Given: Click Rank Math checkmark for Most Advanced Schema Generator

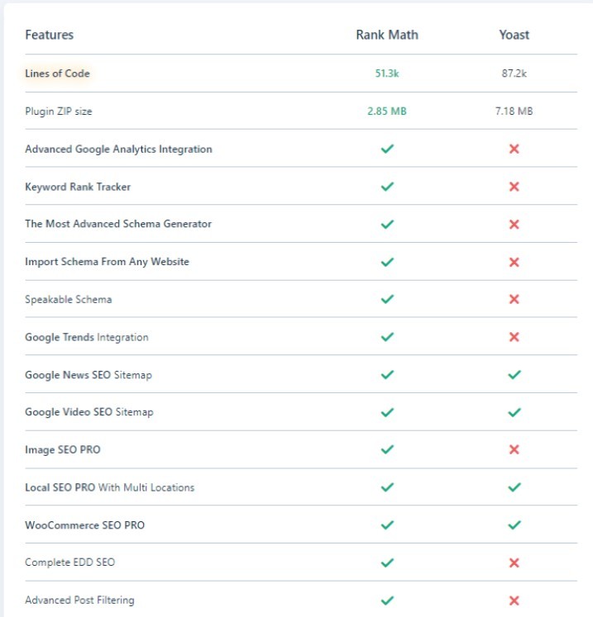Looking at the screenshot, I should (387, 225).
